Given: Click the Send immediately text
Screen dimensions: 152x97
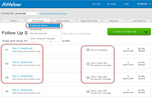Looking at the screenshot, I should (x=99, y=50).
